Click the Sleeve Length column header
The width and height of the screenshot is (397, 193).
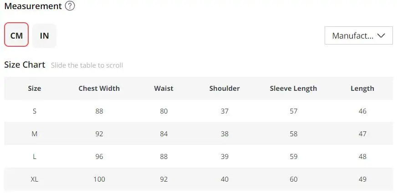click(x=293, y=89)
